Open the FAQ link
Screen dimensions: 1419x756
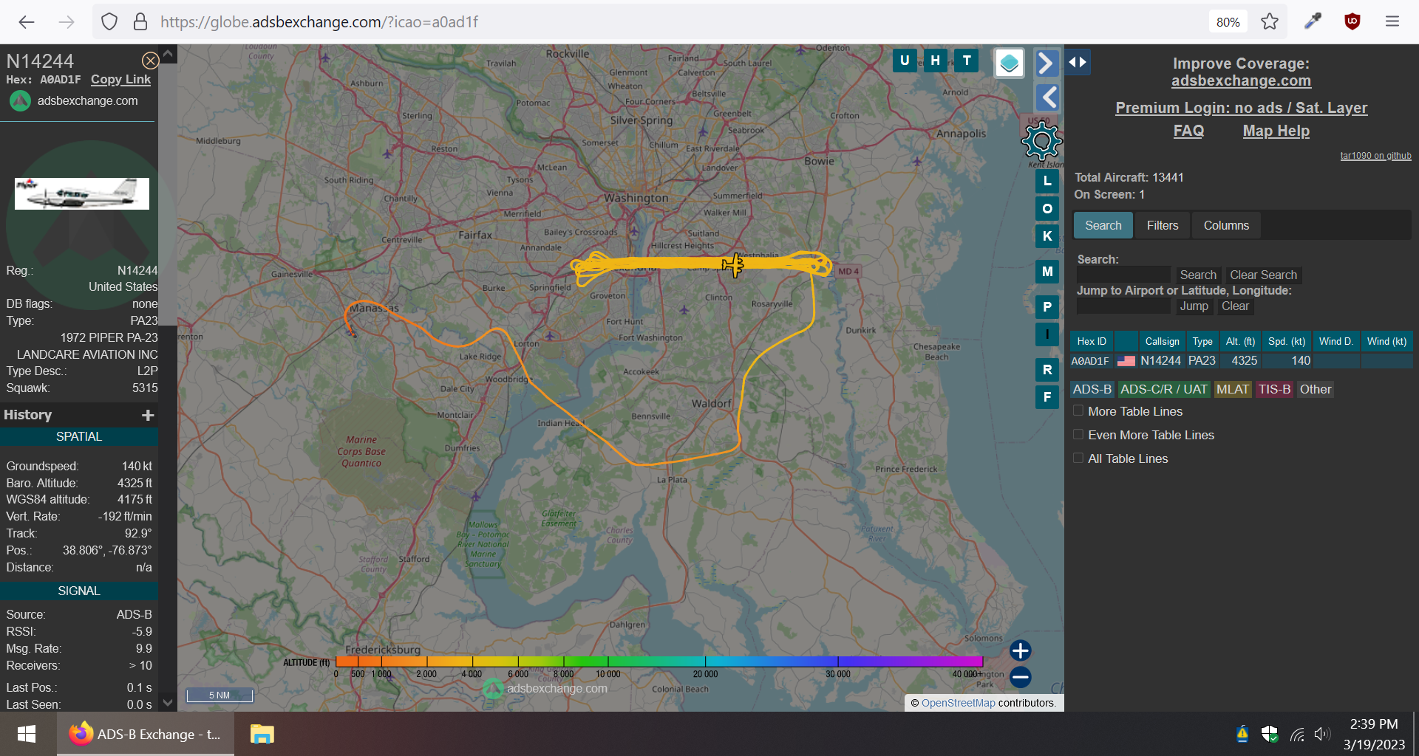coord(1188,131)
